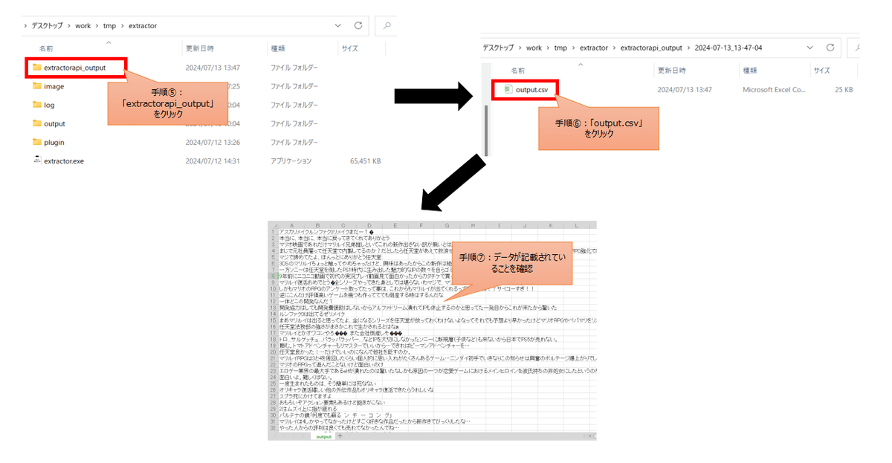This screenshot has height=463, width=892.
Task: Open the output folder
Action: (x=55, y=123)
